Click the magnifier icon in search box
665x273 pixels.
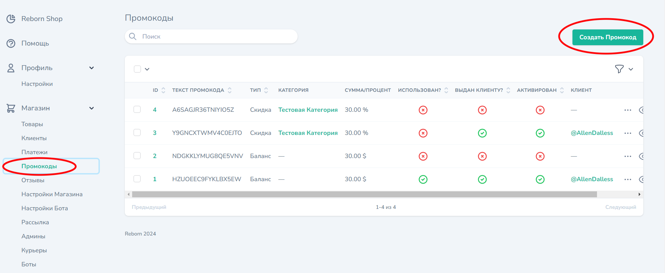tap(133, 36)
